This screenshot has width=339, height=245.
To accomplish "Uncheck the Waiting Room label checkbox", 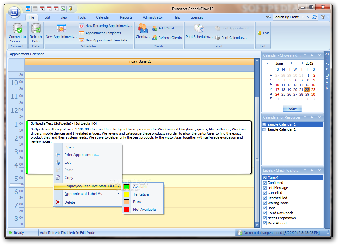I will coord(265,203).
